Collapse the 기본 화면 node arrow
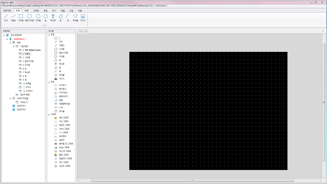This screenshot has width=327, height=184. click(13, 46)
